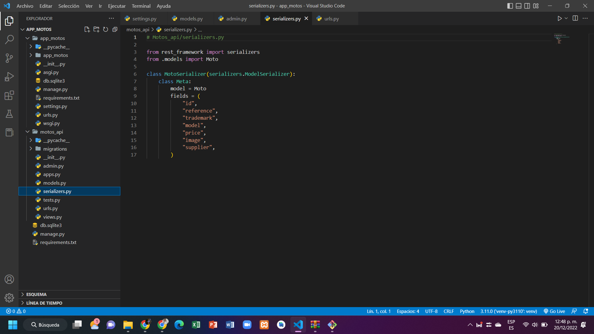Screen dimensions: 594x334
Task: Open the code minimap preview
Action: pyautogui.click(x=562, y=39)
